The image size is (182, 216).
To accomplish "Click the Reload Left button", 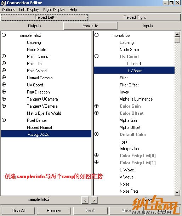I will coord(45,17).
